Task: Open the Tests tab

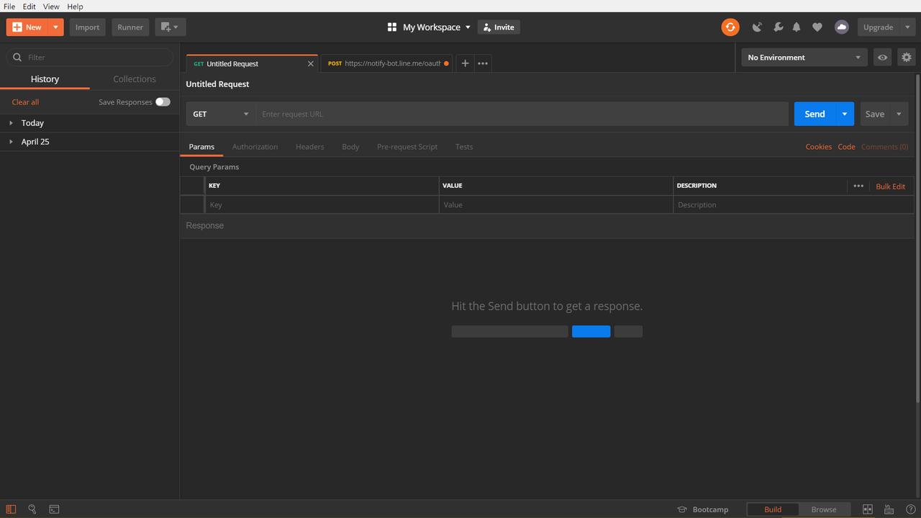Action: click(x=464, y=147)
